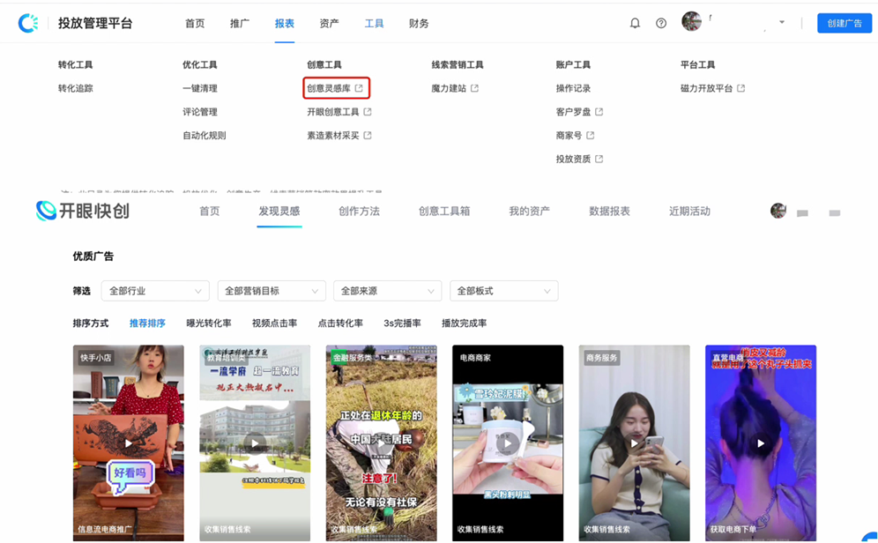Click the notification bell icon
The image size is (878, 543).
[x=635, y=23]
